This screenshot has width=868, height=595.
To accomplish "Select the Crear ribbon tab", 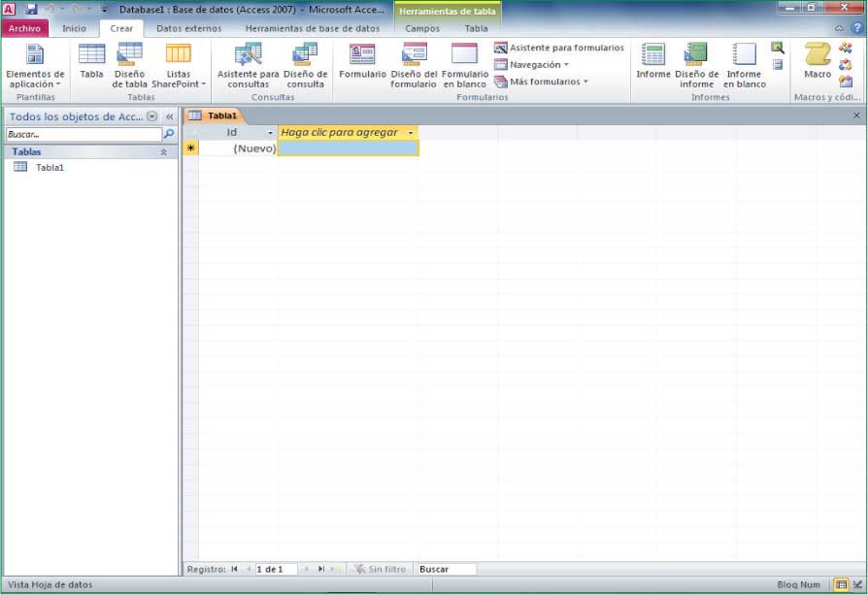I will (121, 28).
